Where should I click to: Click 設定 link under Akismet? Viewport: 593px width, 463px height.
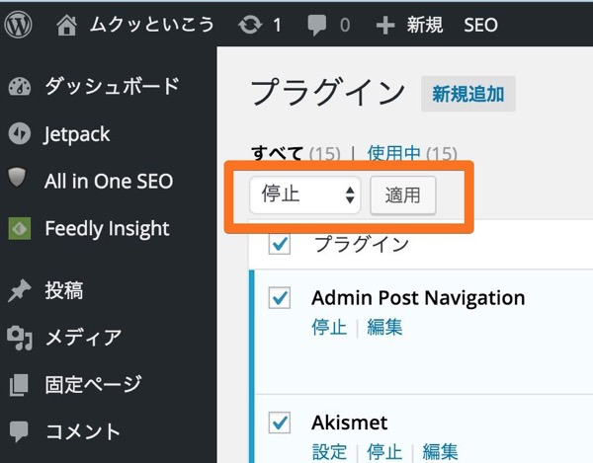click(329, 452)
